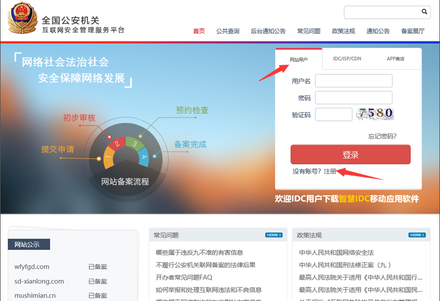Click the 验证码 input box
This screenshot has width=440, height=301.
click(x=333, y=114)
